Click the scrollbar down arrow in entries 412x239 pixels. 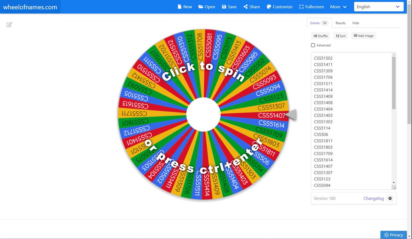[394, 183]
